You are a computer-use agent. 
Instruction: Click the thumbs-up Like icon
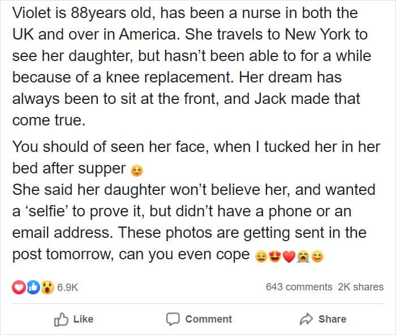[x=61, y=320]
